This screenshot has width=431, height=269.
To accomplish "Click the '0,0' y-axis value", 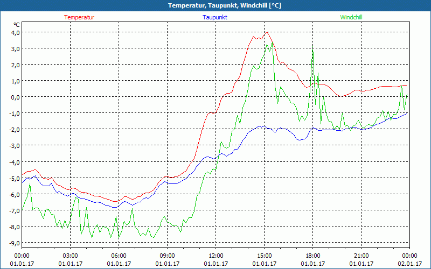I will pyautogui.click(x=16, y=97).
